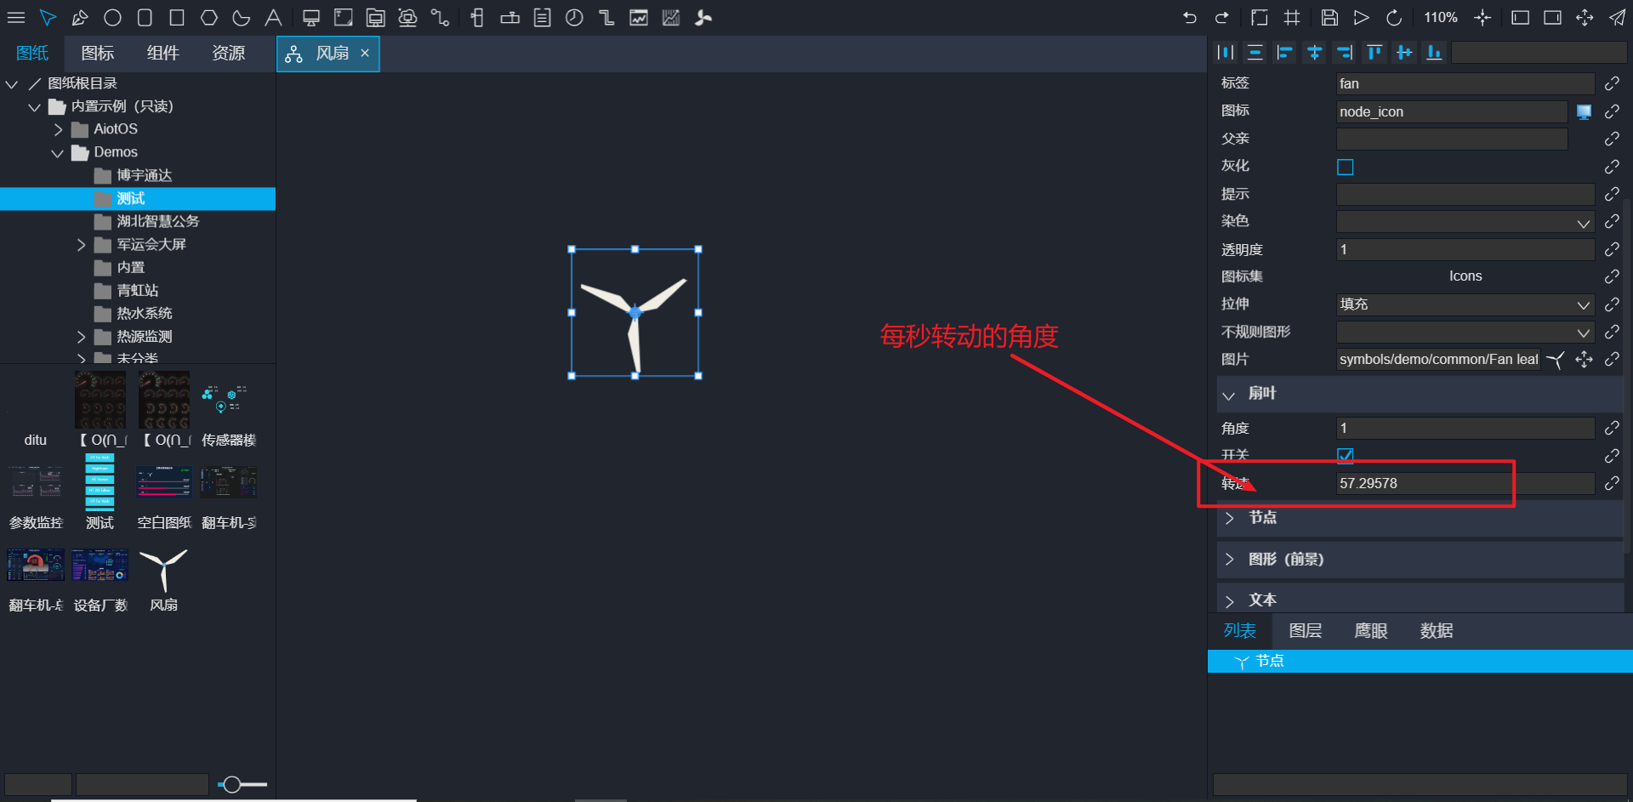Switch to the 组件 tab
Screen dimensions: 1633x802
coord(162,54)
